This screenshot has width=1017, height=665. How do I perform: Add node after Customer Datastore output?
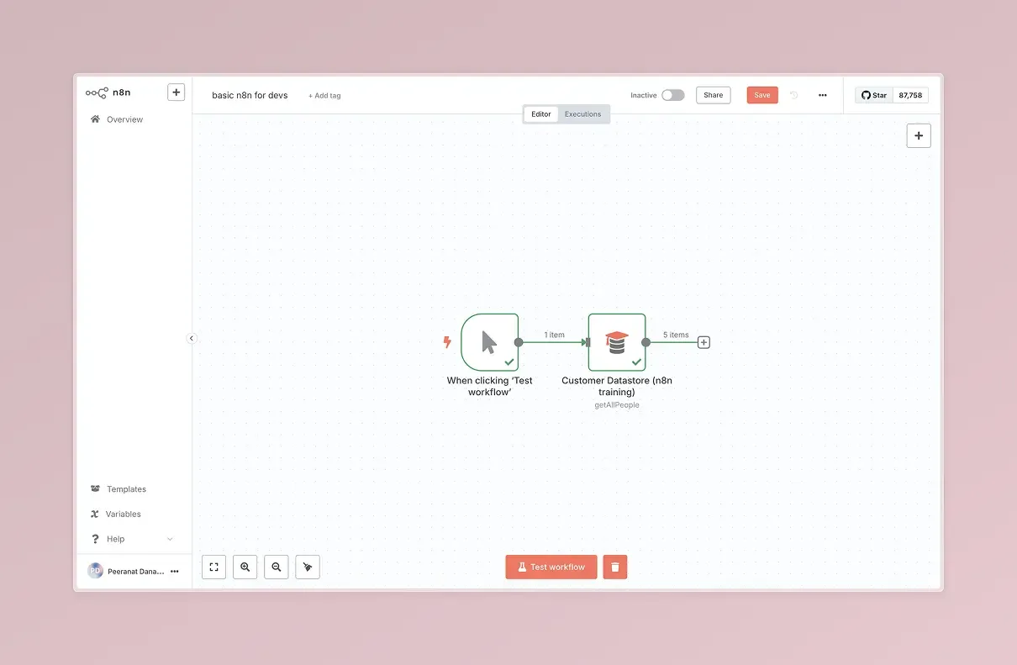pos(704,342)
